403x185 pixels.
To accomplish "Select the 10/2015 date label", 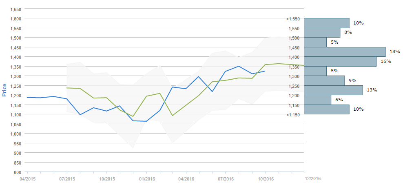I will [x=106, y=178].
